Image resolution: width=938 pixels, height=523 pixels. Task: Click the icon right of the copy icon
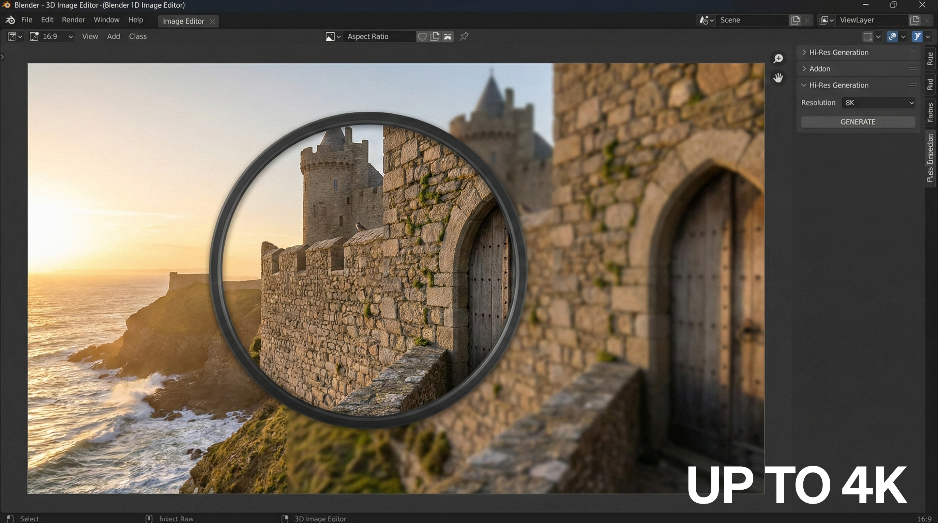tap(448, 37)
